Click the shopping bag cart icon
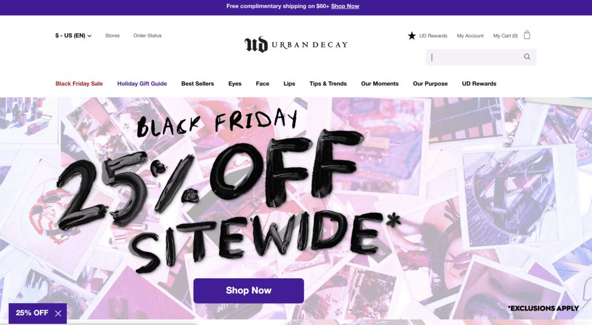 [527, 35]
